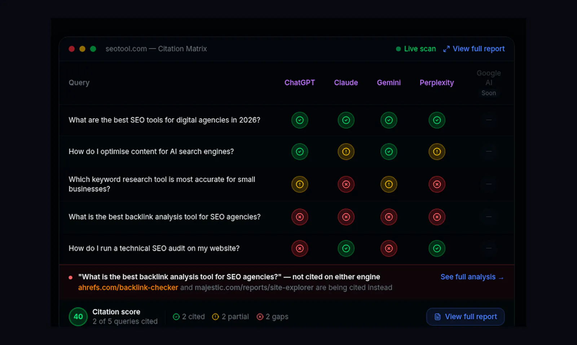Click the expand arrows icon beside View full report
The width and height of the screenshot is (577, 345).
(446, 49)
